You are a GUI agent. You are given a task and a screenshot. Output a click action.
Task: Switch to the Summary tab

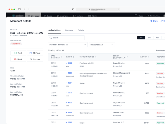pyautogui.click(x=69, y=30)
